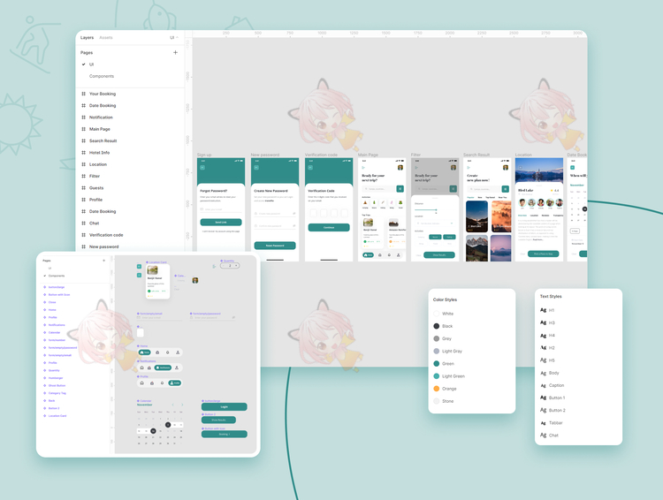Decrease quantity with the minus stepper
The height and width of the screenshot is (500, 663).
tap(224, 265)
